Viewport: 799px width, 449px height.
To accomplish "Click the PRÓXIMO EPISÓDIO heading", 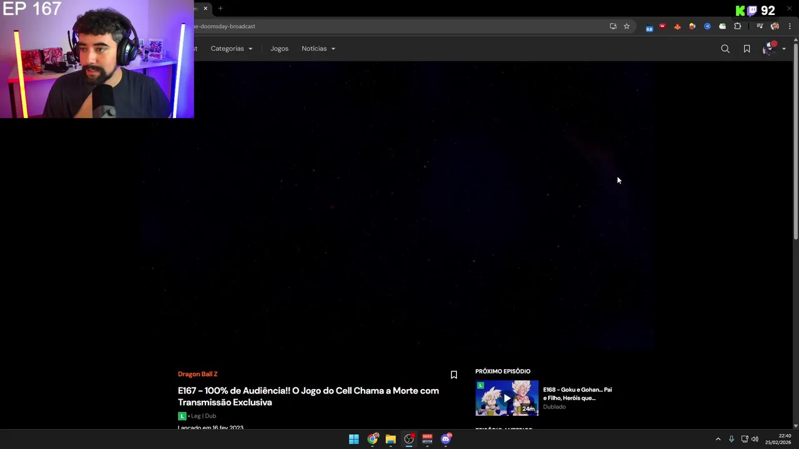I will 502,371.
